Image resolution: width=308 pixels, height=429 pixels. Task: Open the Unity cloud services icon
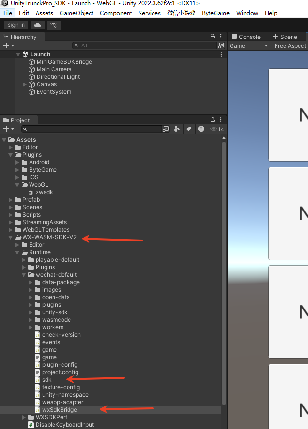tap(38, 25)
